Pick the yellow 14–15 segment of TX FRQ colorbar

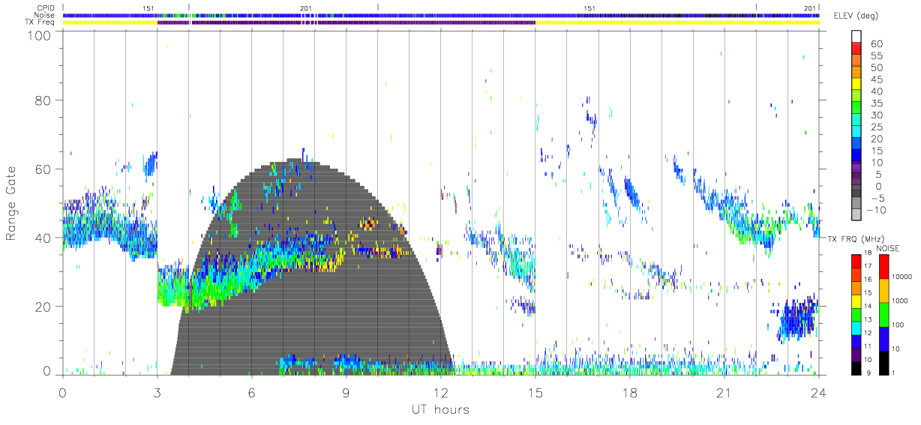point(857,301)
